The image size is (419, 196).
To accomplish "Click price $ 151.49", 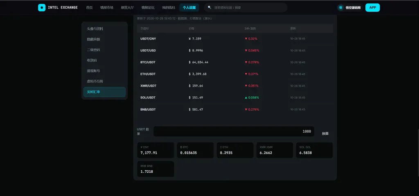I will (x=196, y=98).
